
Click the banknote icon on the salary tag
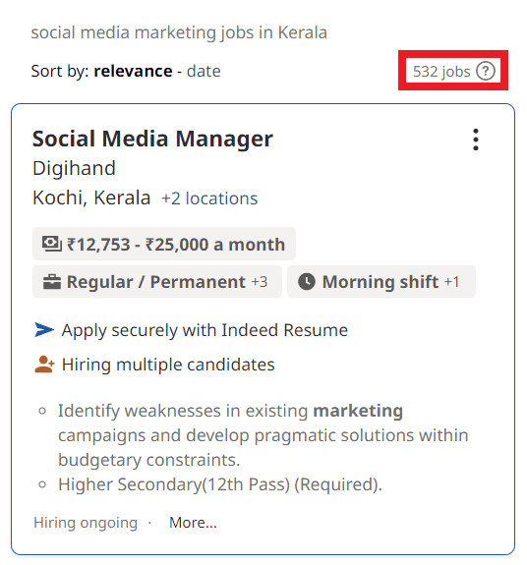click(52, 244)
